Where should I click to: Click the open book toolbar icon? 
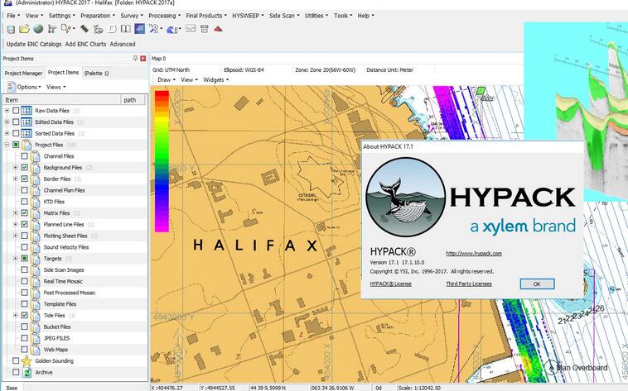click(126, 29)
